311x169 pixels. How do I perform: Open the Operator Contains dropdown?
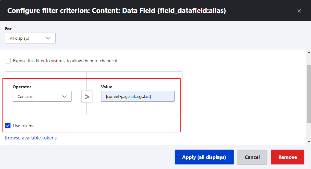click(x=42, y=96)
